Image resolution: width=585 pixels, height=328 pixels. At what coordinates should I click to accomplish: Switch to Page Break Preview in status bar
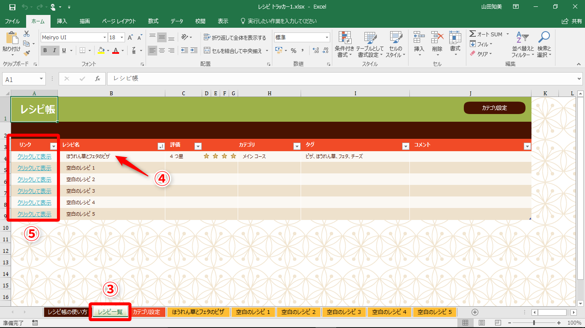click(498, 322)
